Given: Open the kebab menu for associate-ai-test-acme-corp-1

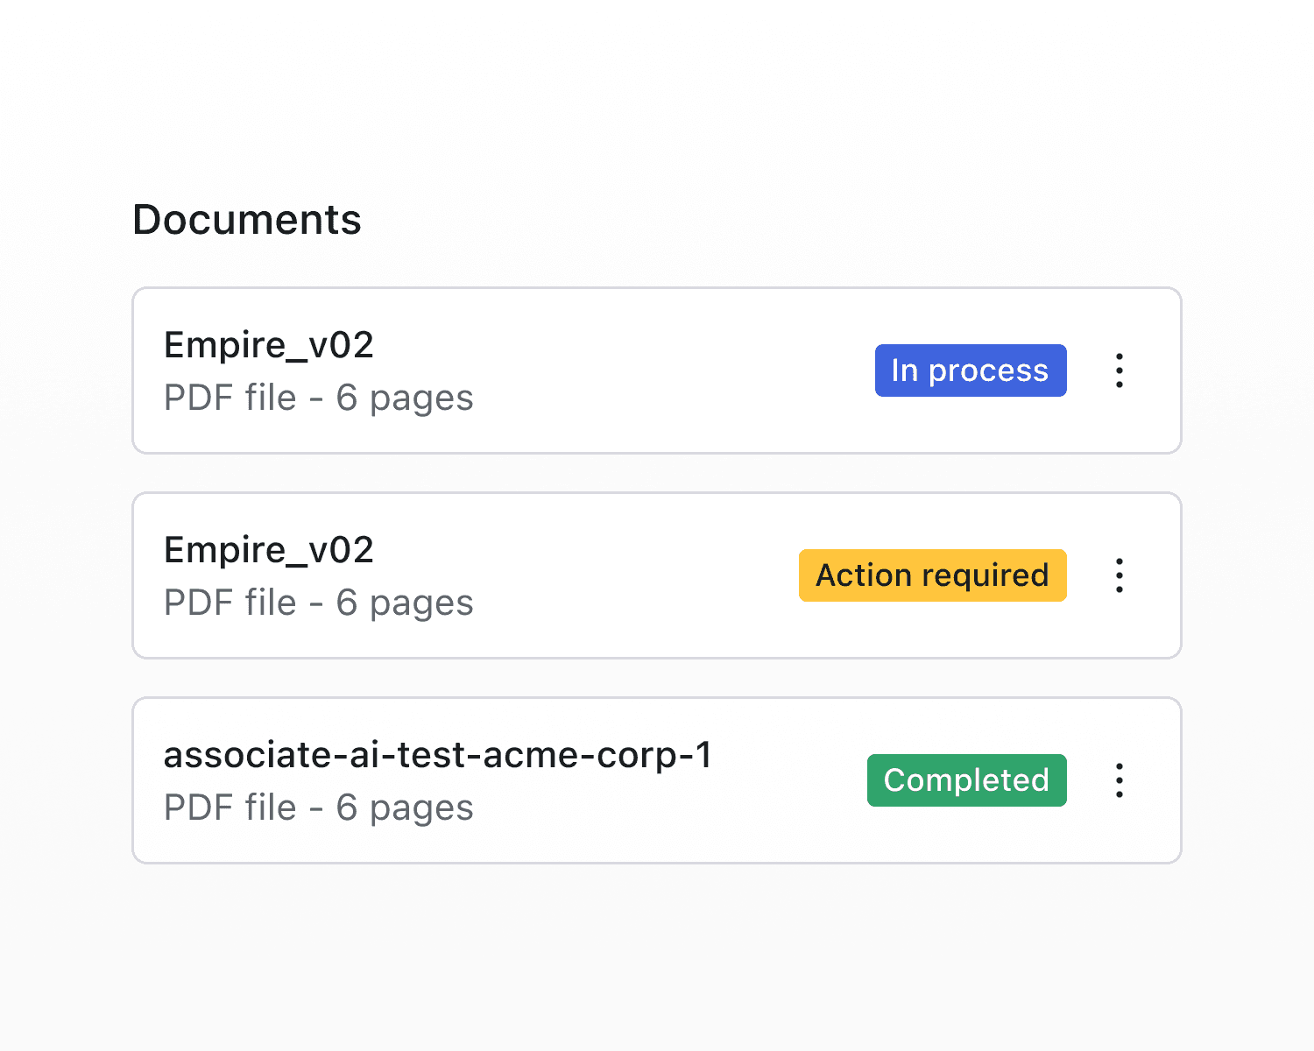Looking at the screenshot, I should (1120, 780).
